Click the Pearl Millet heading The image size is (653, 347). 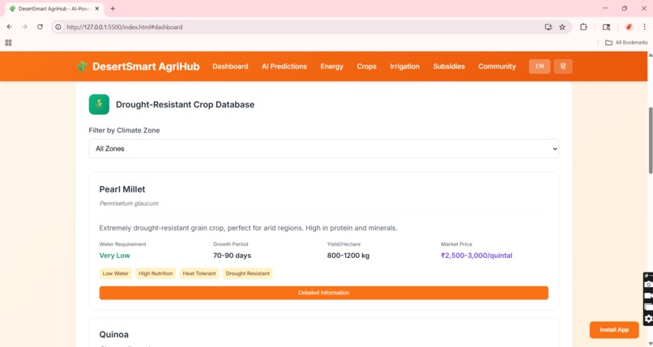122,189
